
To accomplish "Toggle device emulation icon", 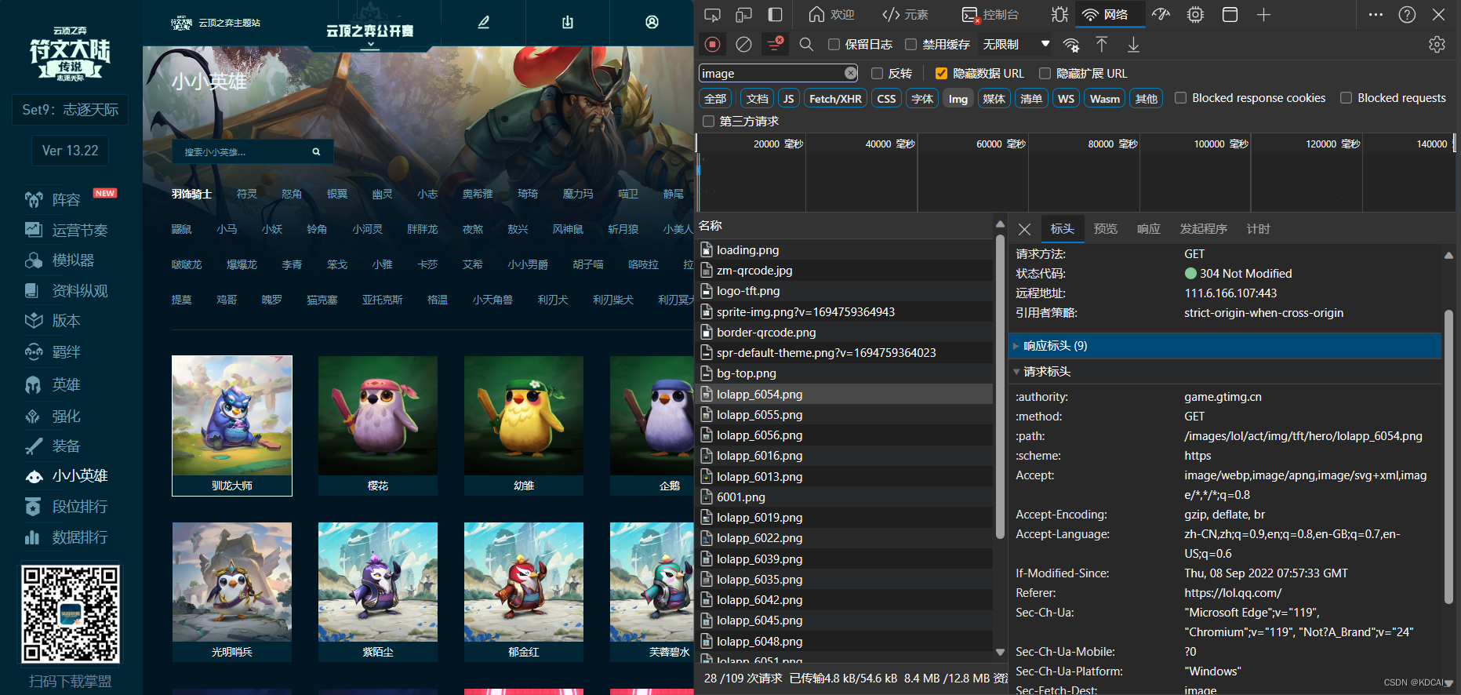I will click(x=743, y=15).
